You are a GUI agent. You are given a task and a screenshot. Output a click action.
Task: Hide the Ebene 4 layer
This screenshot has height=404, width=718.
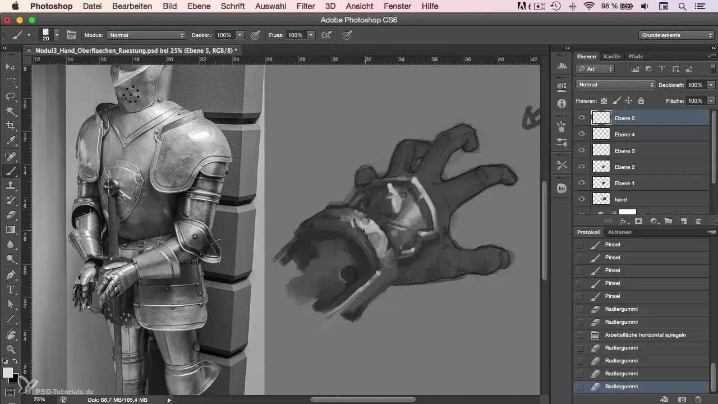click(582, 134)
